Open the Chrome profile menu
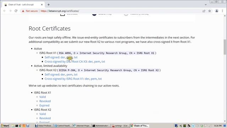This screenshot has height=128, width=227. (217, 11)
